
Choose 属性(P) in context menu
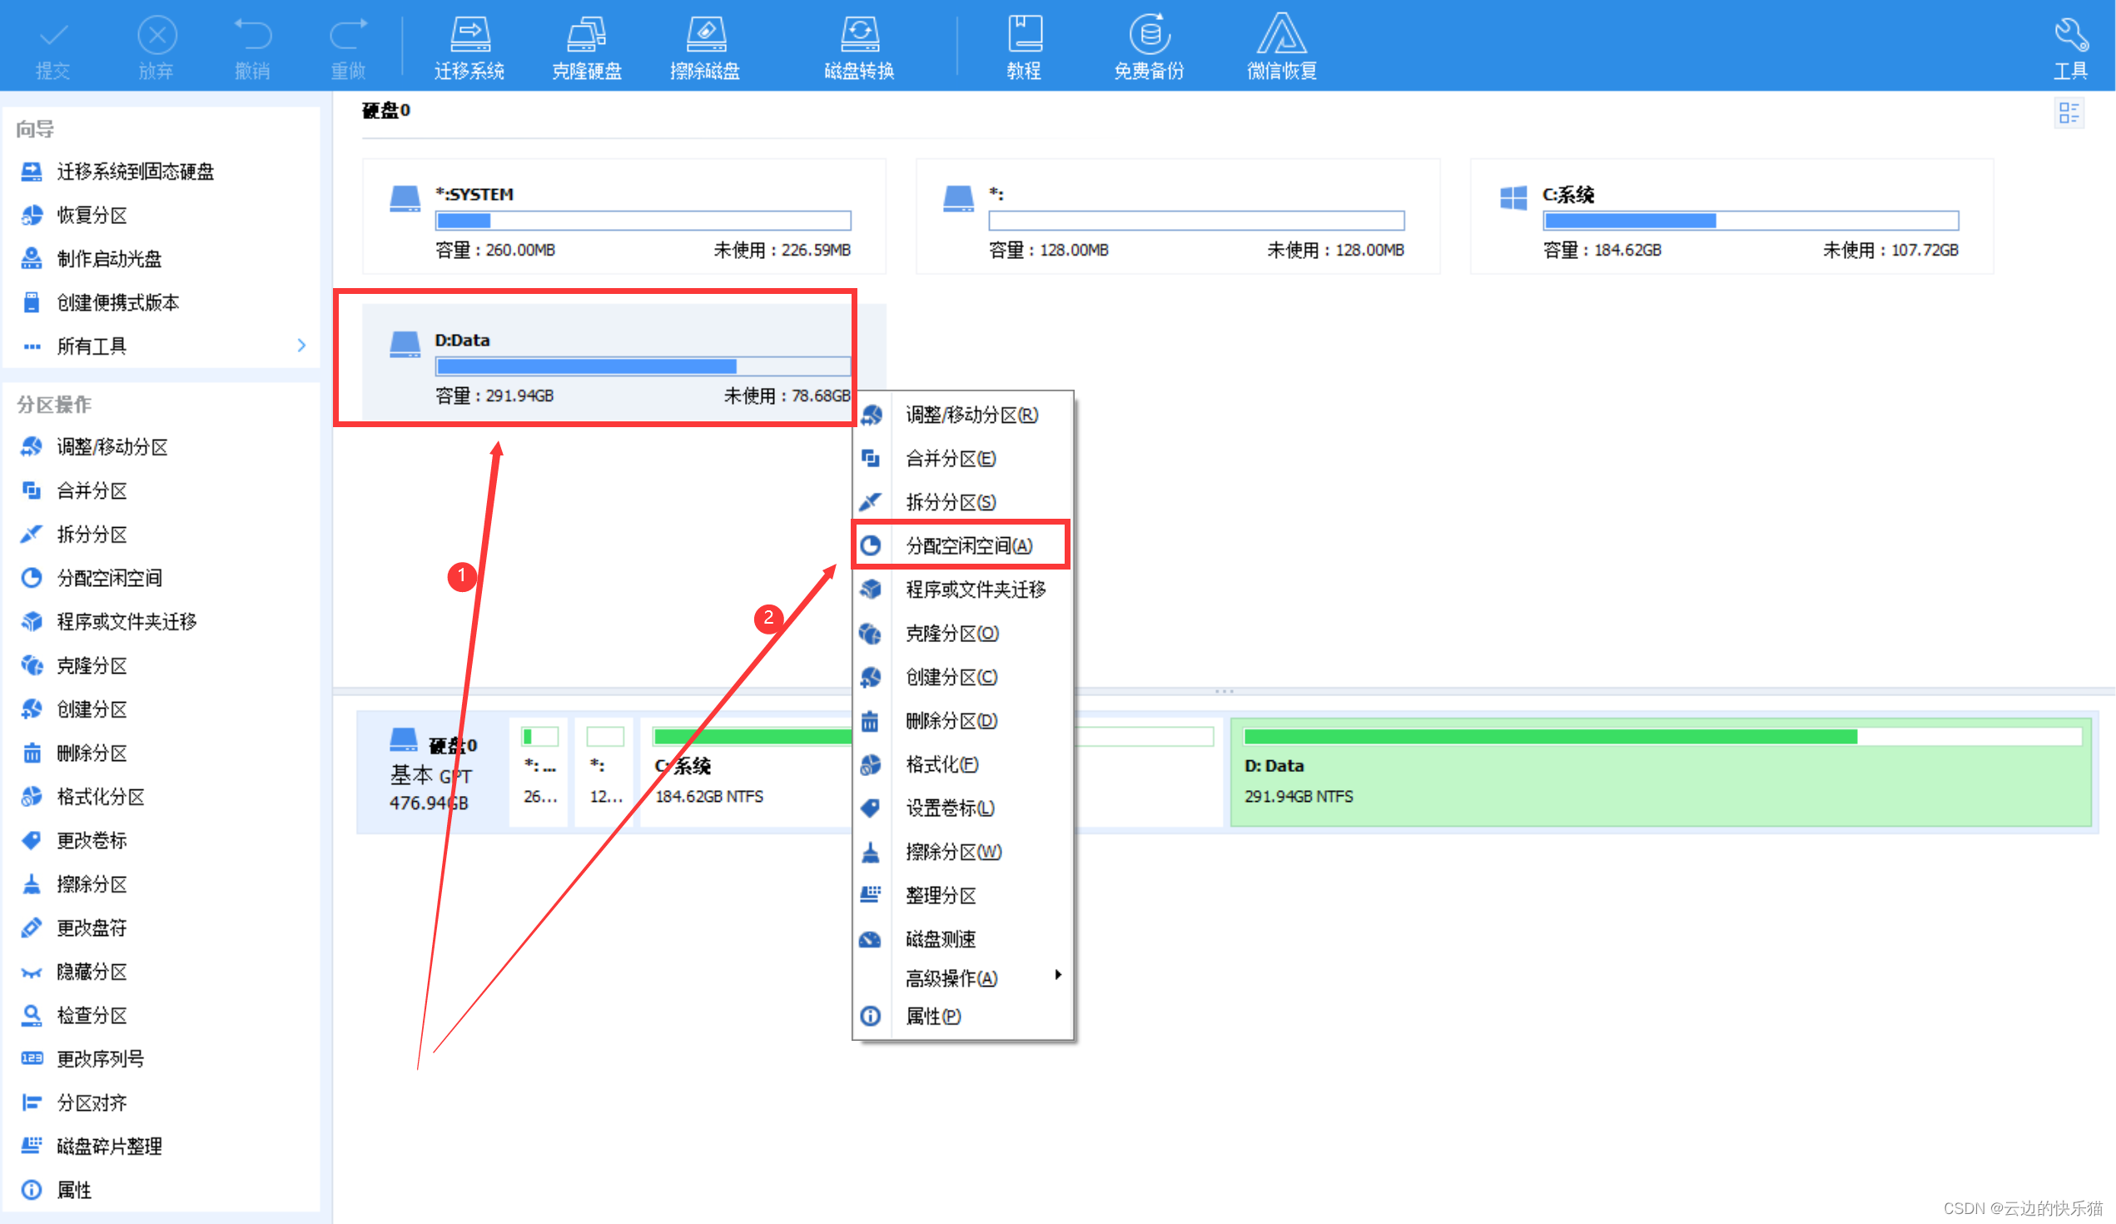tap(932, 1017)
